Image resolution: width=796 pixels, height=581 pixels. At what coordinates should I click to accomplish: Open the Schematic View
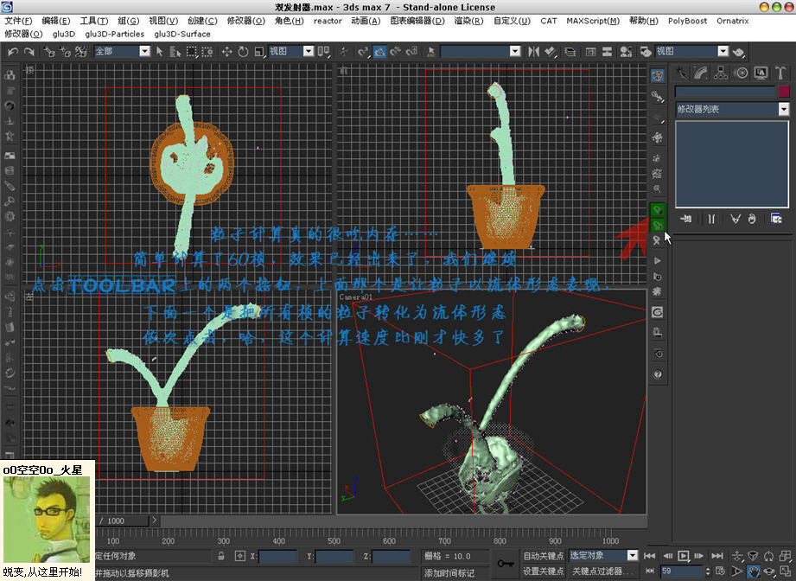(607, 51)
